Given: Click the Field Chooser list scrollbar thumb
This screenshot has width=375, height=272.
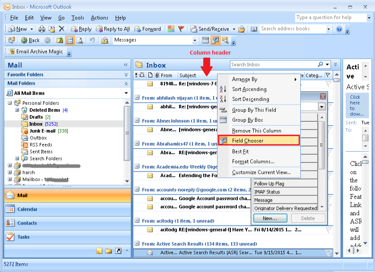Looking at the screenshot, I should (321, 145).
